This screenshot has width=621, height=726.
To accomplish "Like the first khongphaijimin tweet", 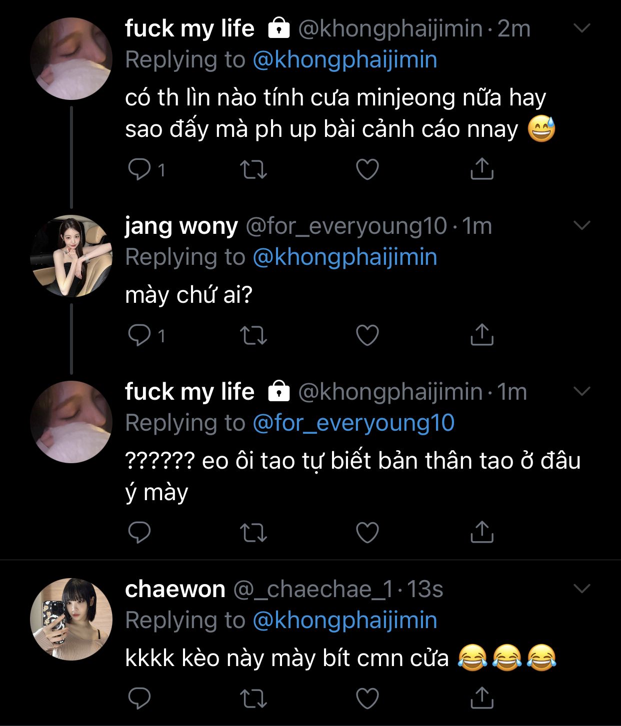I will [x=367, y=169].
